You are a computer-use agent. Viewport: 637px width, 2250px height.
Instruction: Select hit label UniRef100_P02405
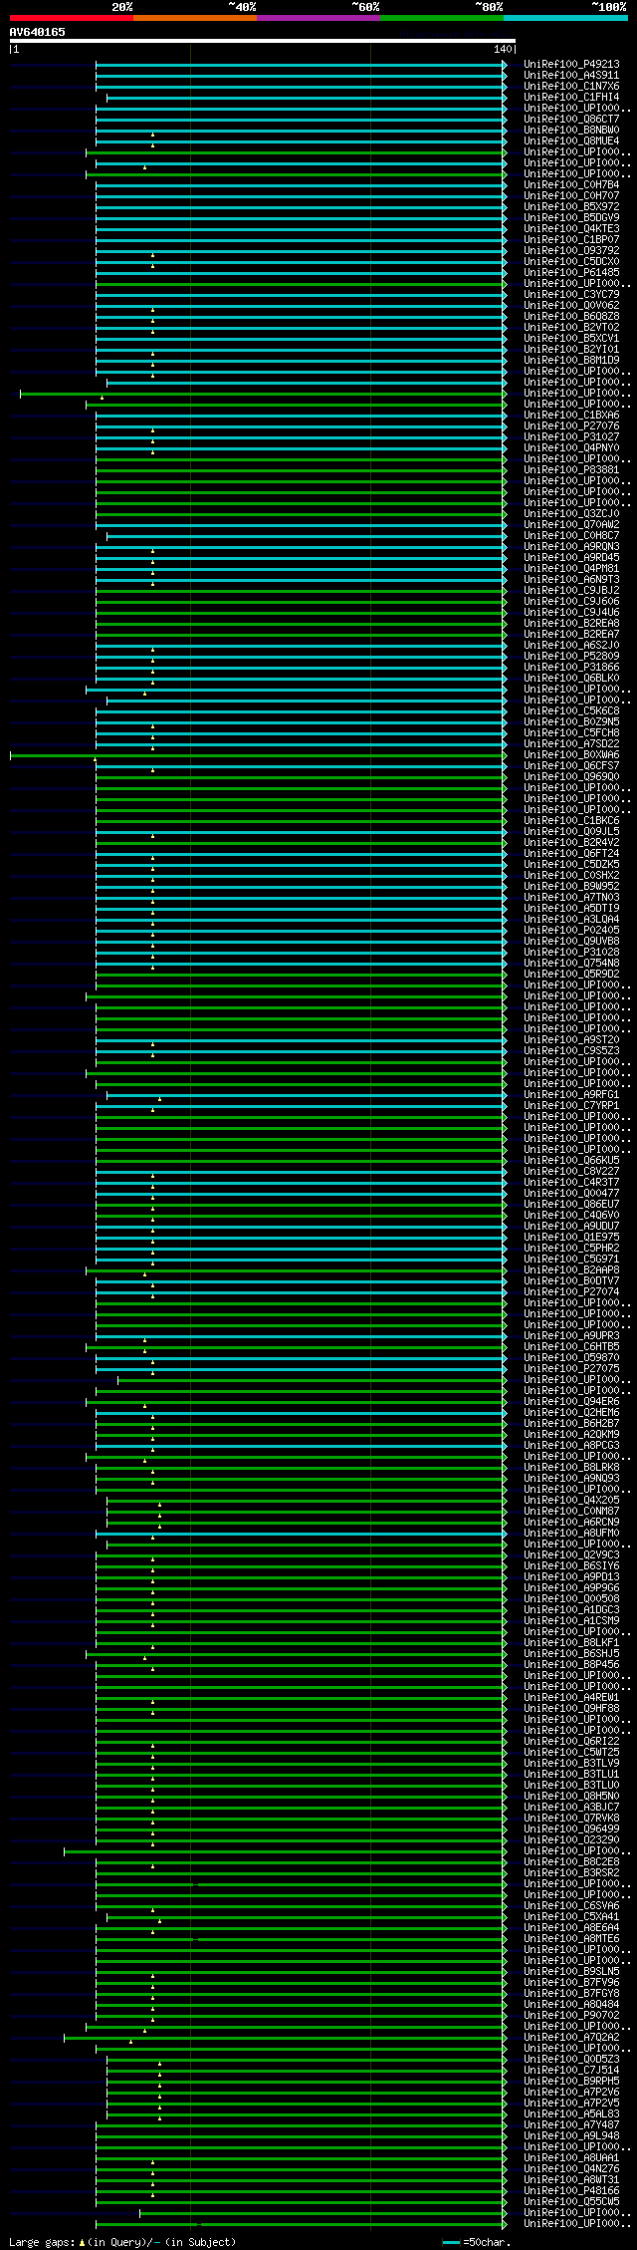click(571, 931)
